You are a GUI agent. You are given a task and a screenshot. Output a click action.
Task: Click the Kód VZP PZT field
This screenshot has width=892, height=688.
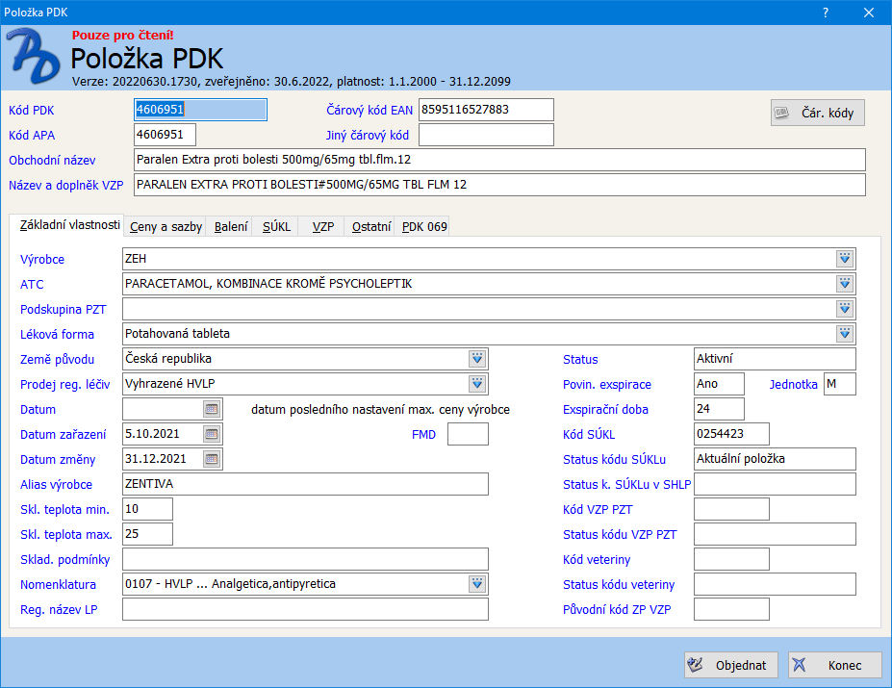pyautogui.click(x=731, y=509)
